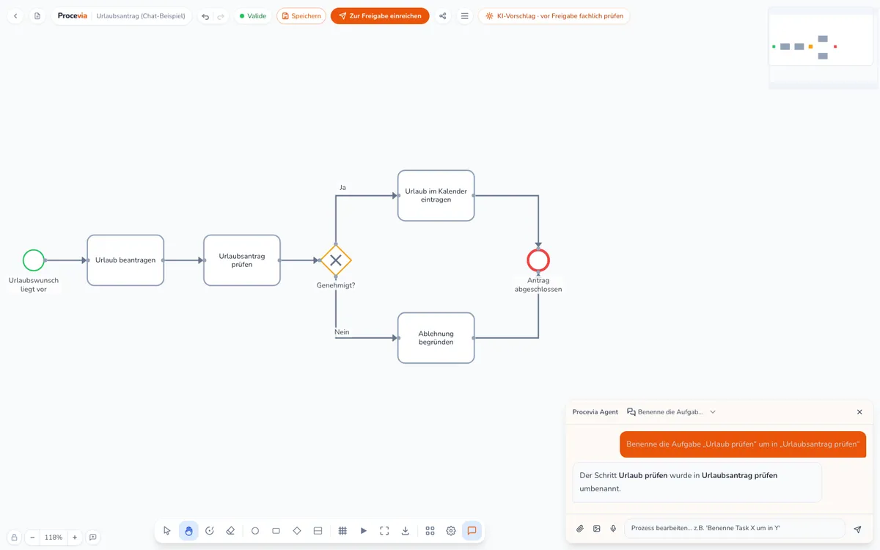This screenshot has width=880, height=550.
Task: Focus the Prozess bearbeiten chat input
Action: [735, 529]
